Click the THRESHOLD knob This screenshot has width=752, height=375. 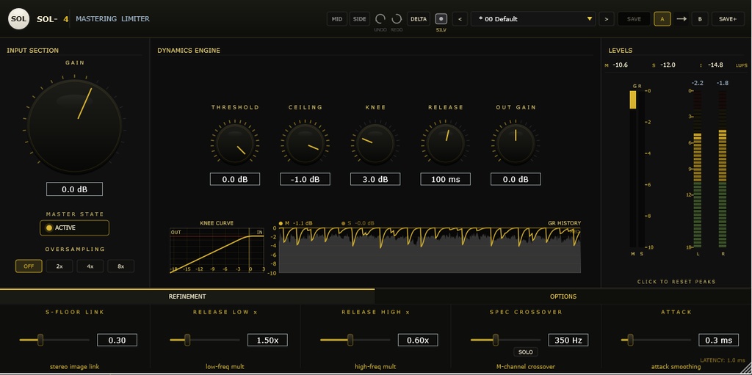pos(235,143)
